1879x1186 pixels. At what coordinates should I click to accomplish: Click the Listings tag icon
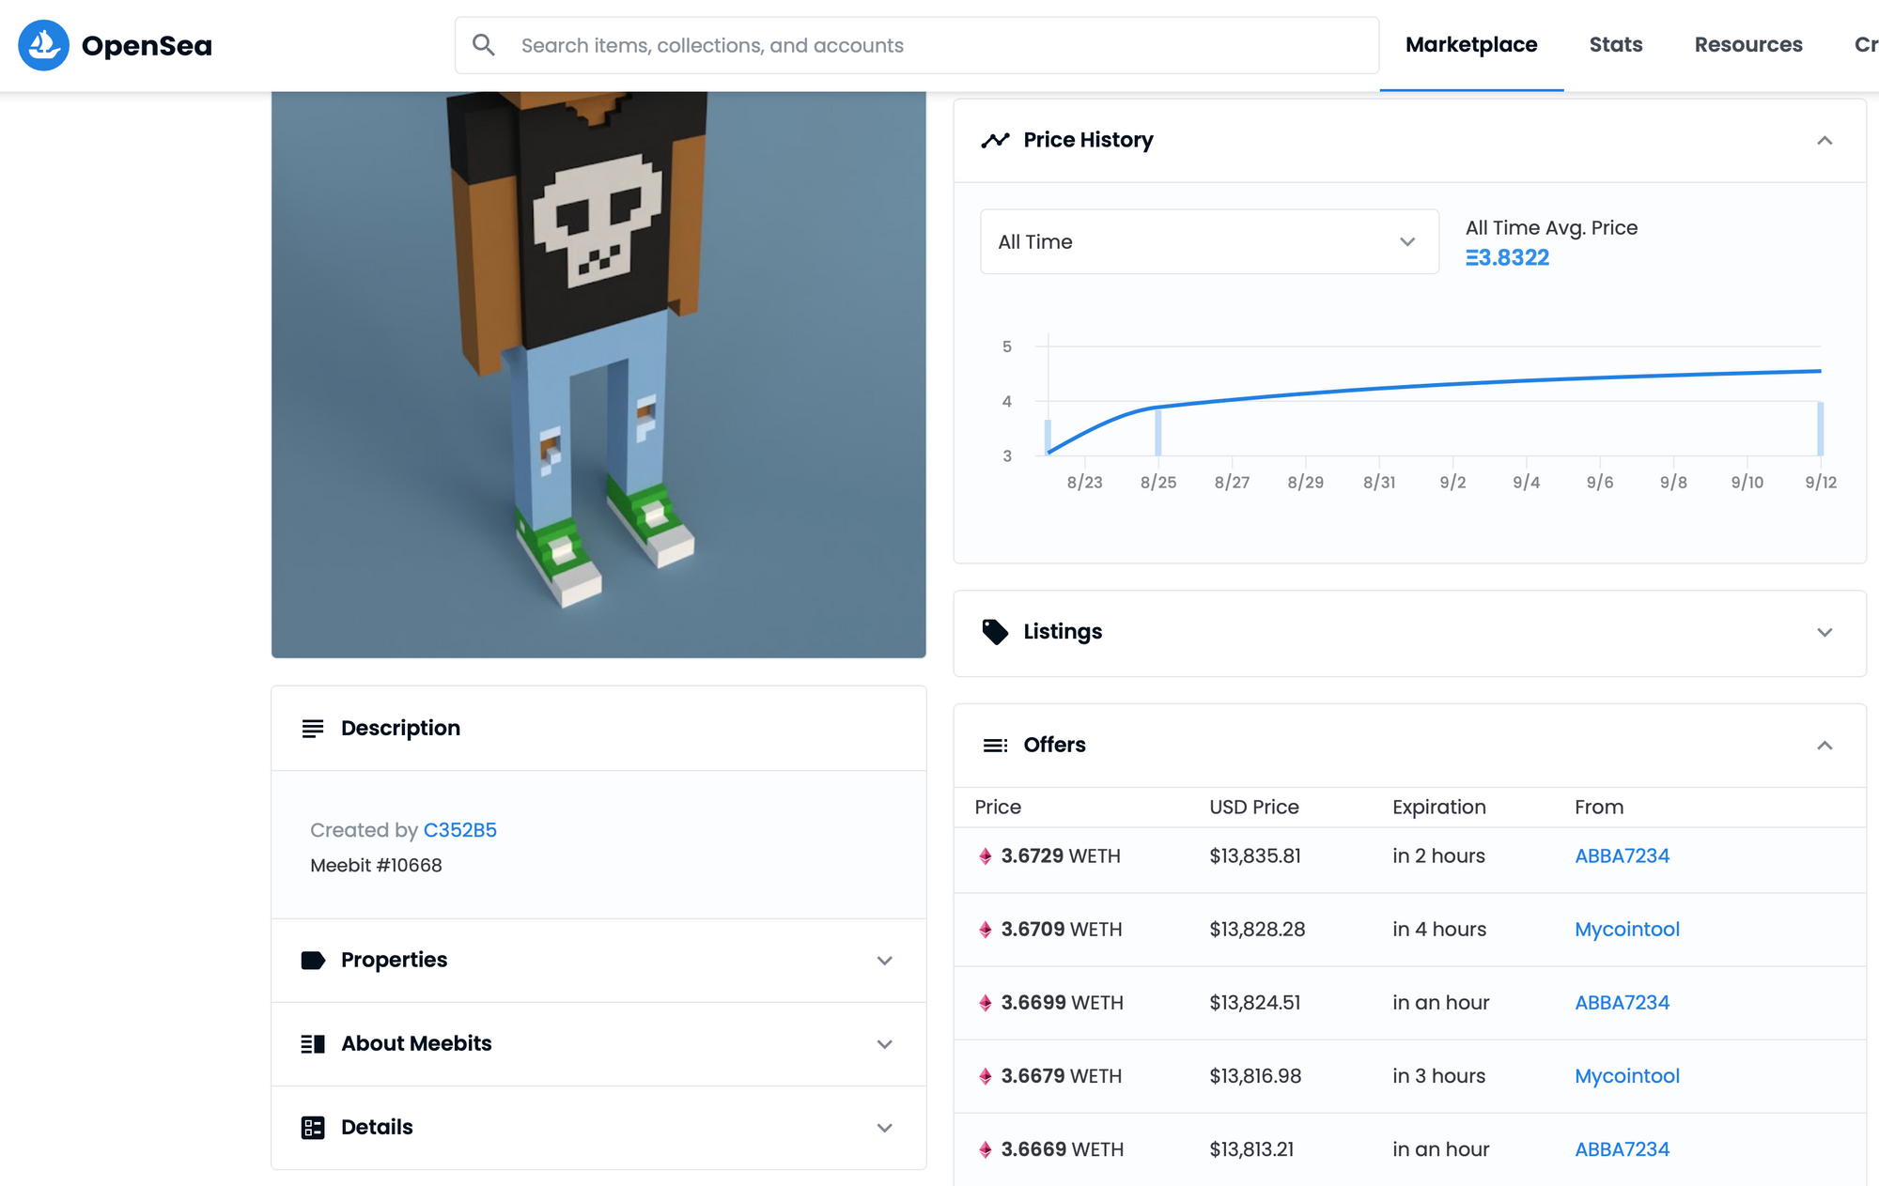[995, 632]
